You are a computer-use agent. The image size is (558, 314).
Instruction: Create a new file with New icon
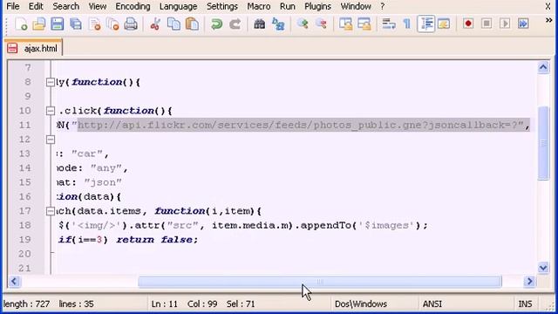pyautogui.click(x=21, y=24)
